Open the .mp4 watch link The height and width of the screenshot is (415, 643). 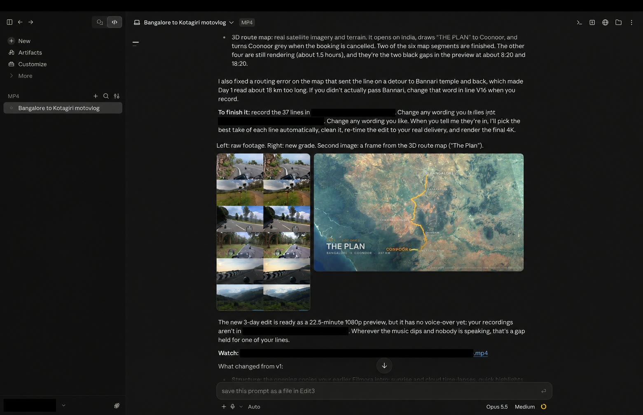(480, 353)
